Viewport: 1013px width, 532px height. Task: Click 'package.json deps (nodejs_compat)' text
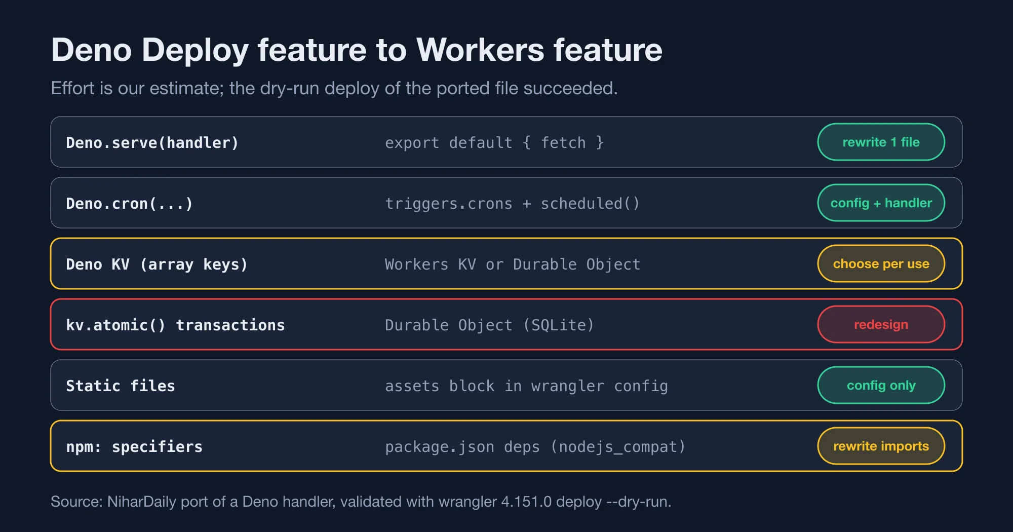tap(535, 447)
